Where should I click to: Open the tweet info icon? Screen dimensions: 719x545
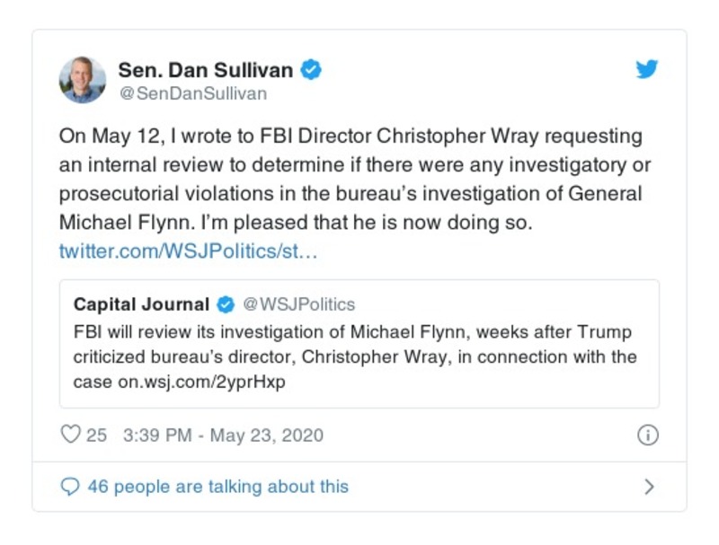pos(647,435)
